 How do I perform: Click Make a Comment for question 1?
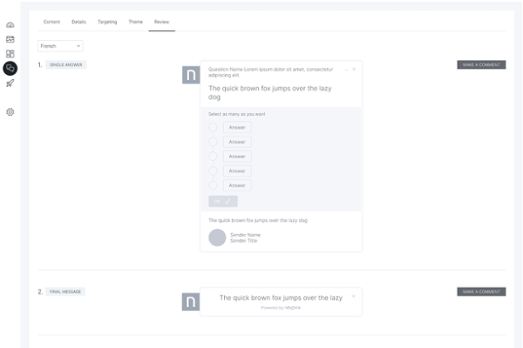click(481, 64)
